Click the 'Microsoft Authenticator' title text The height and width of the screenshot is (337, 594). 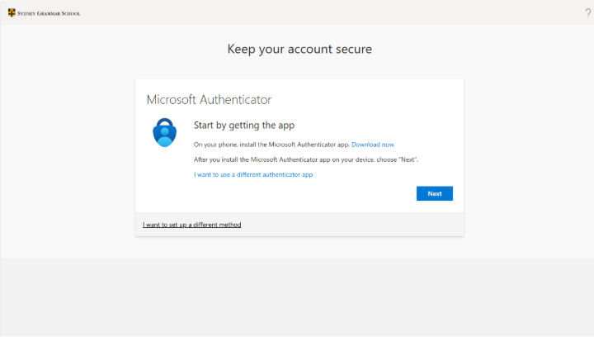tap(209, 100)
